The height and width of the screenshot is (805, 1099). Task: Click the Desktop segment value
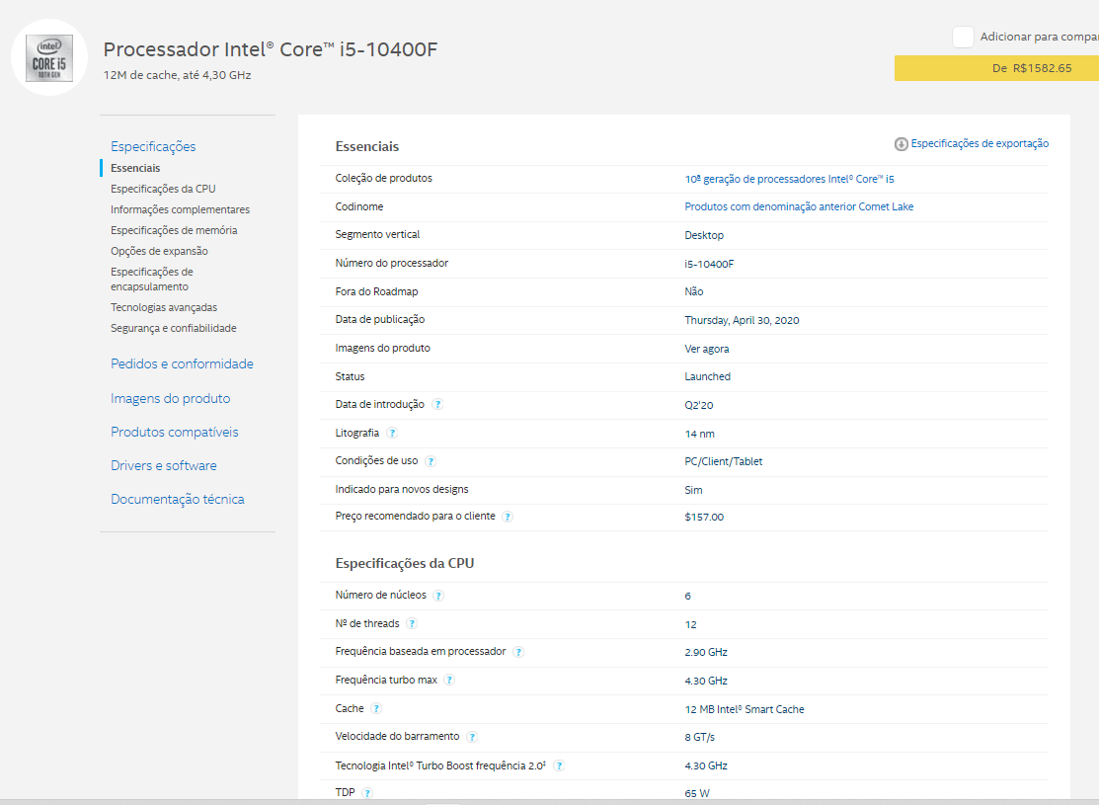click(704, 236)
